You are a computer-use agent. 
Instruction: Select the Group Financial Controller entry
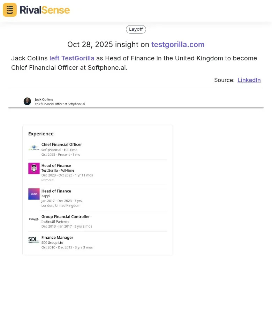(66, 217)
